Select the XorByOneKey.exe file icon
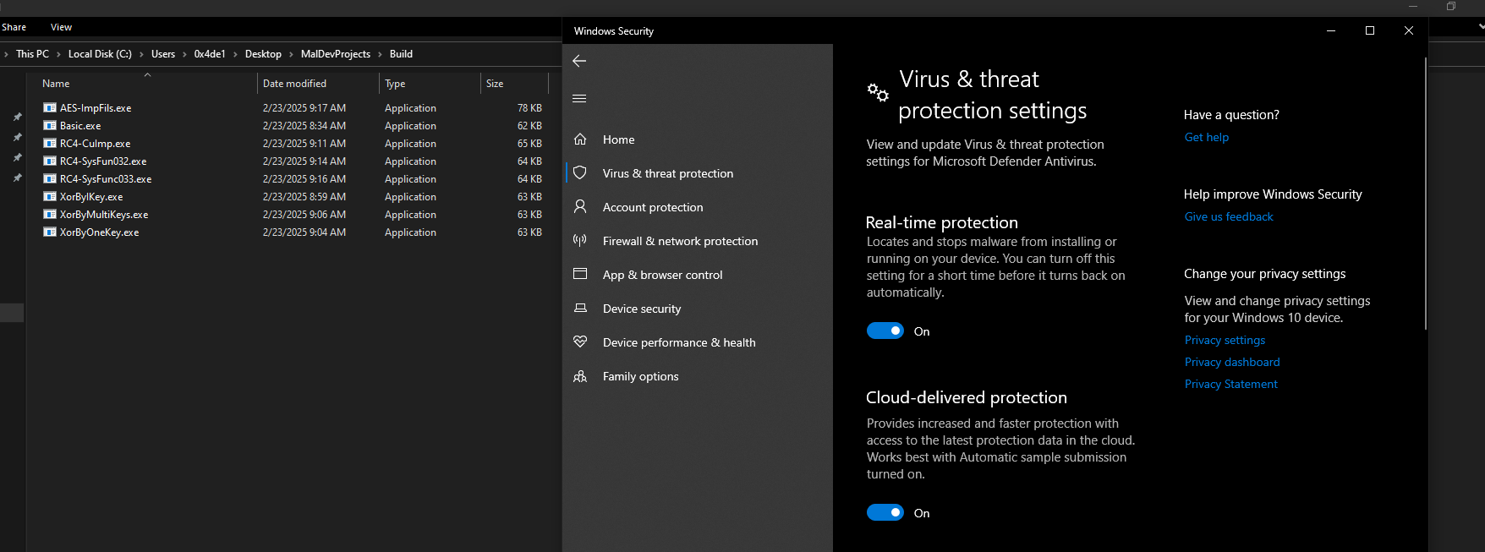Screen dimensions: 1485x552 click(x=50, y=232)
